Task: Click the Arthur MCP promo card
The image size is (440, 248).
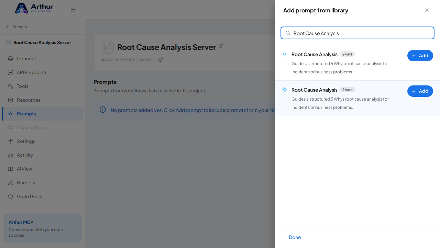Action: [x=42, y=228]
